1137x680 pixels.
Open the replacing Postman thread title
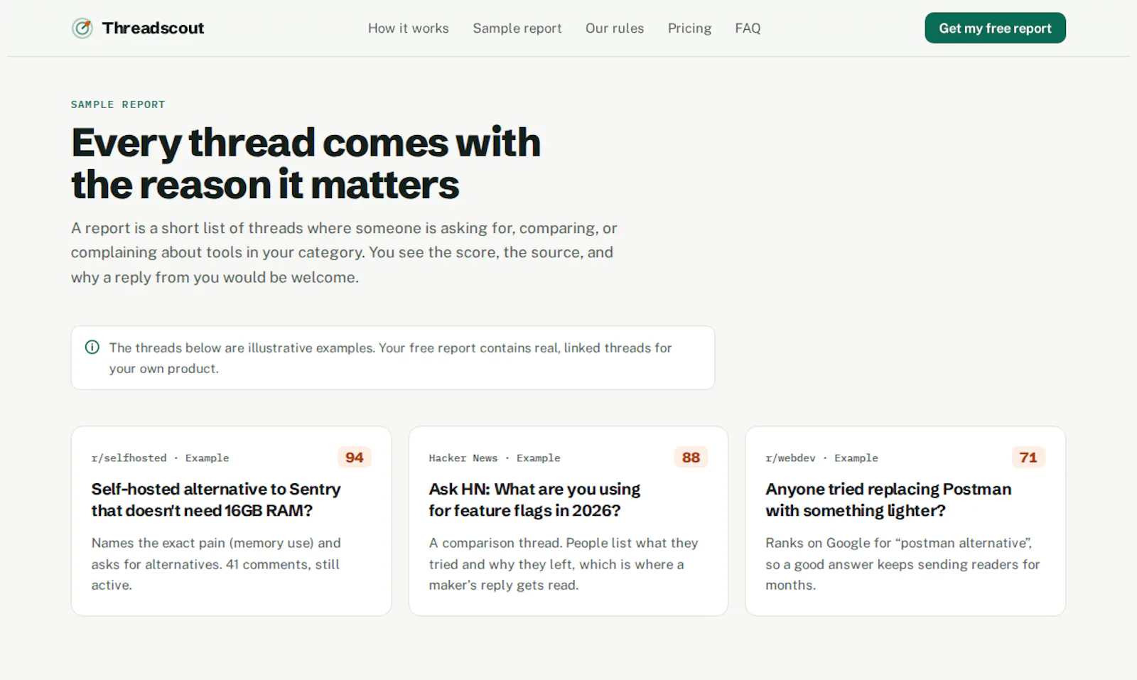[888, 500]
